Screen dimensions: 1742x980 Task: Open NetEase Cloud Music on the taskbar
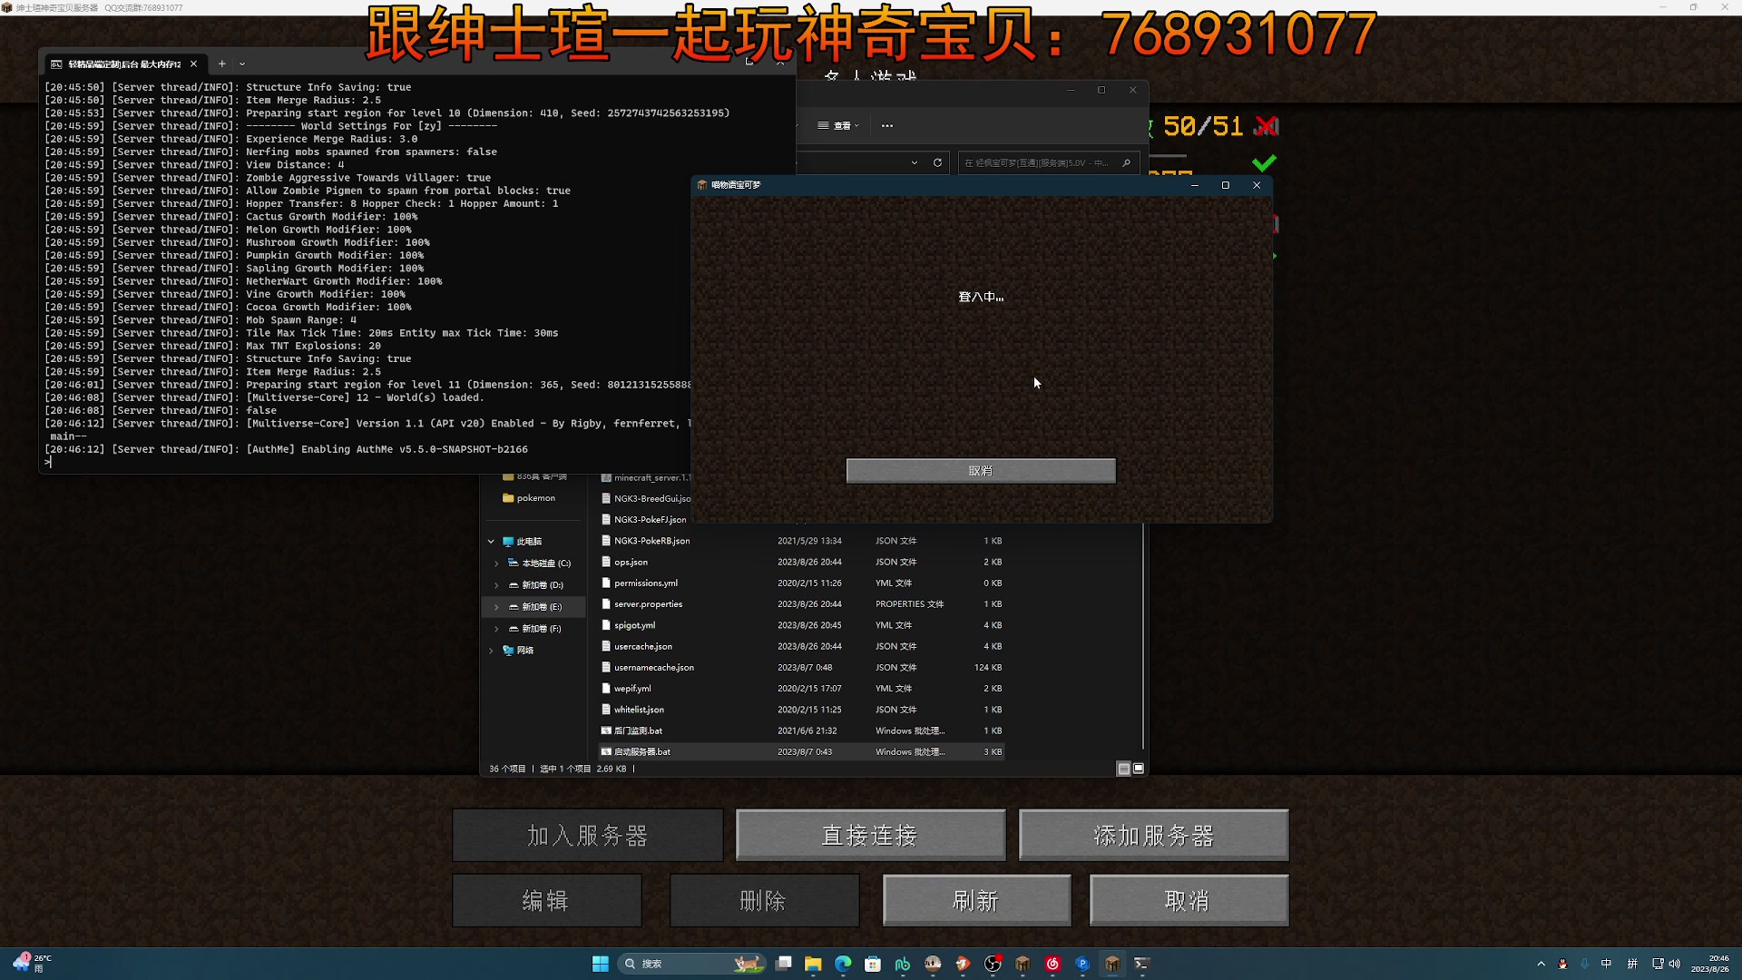1052,964
